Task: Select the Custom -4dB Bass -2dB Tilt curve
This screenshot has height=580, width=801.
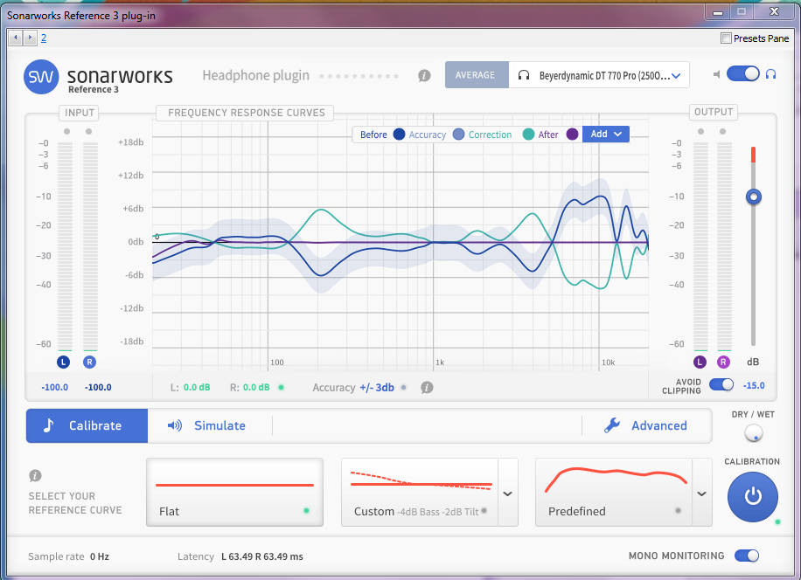Action: point(420,493)
